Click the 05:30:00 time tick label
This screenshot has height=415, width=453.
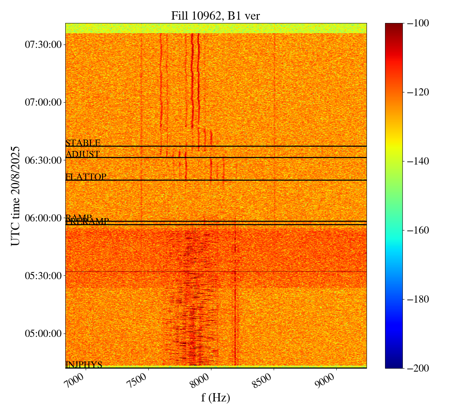43,276
